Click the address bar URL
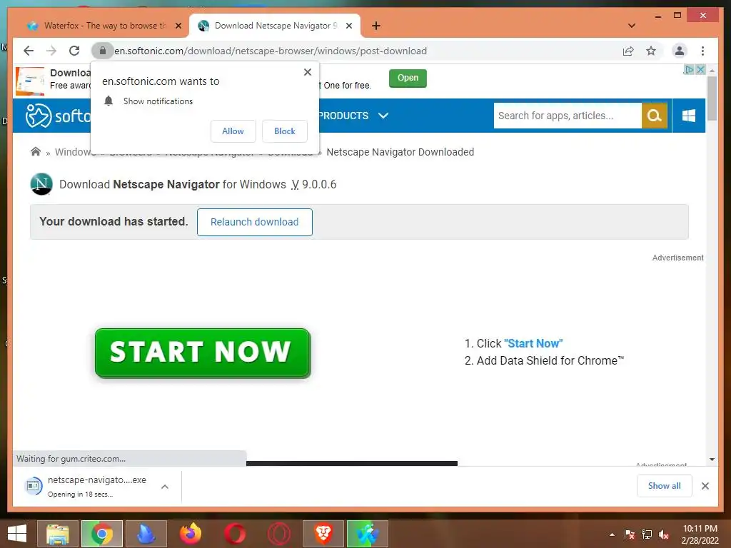731x548 pixels. pyautogui.click(x=271, y=51)
